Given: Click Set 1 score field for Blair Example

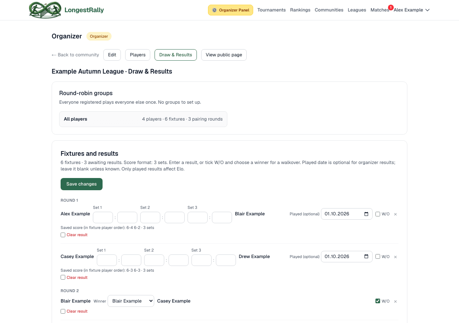Looking at the screenshot, I should [127, 217].
